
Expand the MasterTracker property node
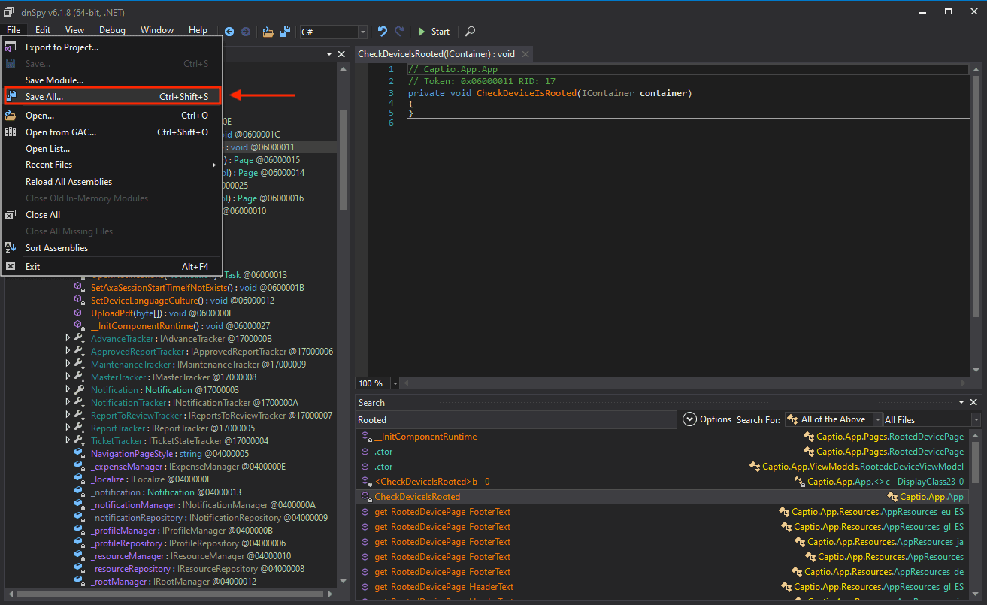coord(68,377)
